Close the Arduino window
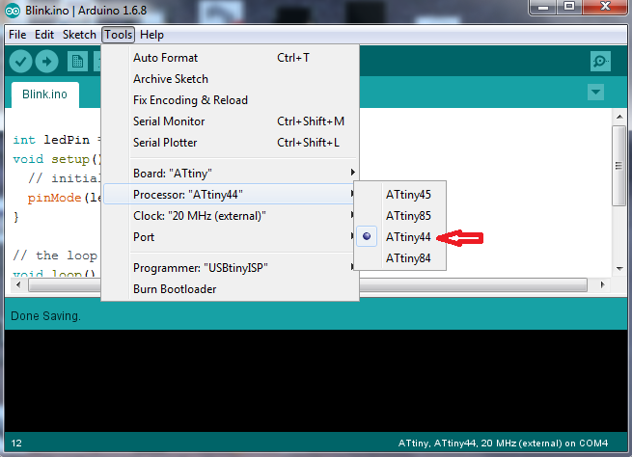Viewport: 632px width, 457px height. [605, 7]
